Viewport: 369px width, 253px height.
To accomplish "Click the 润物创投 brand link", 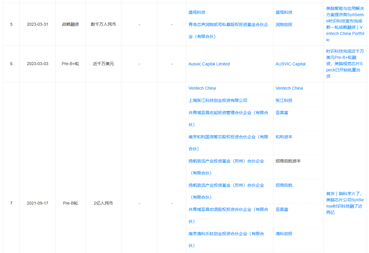I will [284, 25].
